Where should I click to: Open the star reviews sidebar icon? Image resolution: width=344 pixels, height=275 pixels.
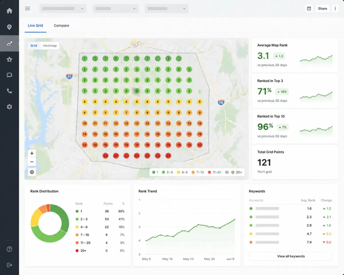click(9, 59)
